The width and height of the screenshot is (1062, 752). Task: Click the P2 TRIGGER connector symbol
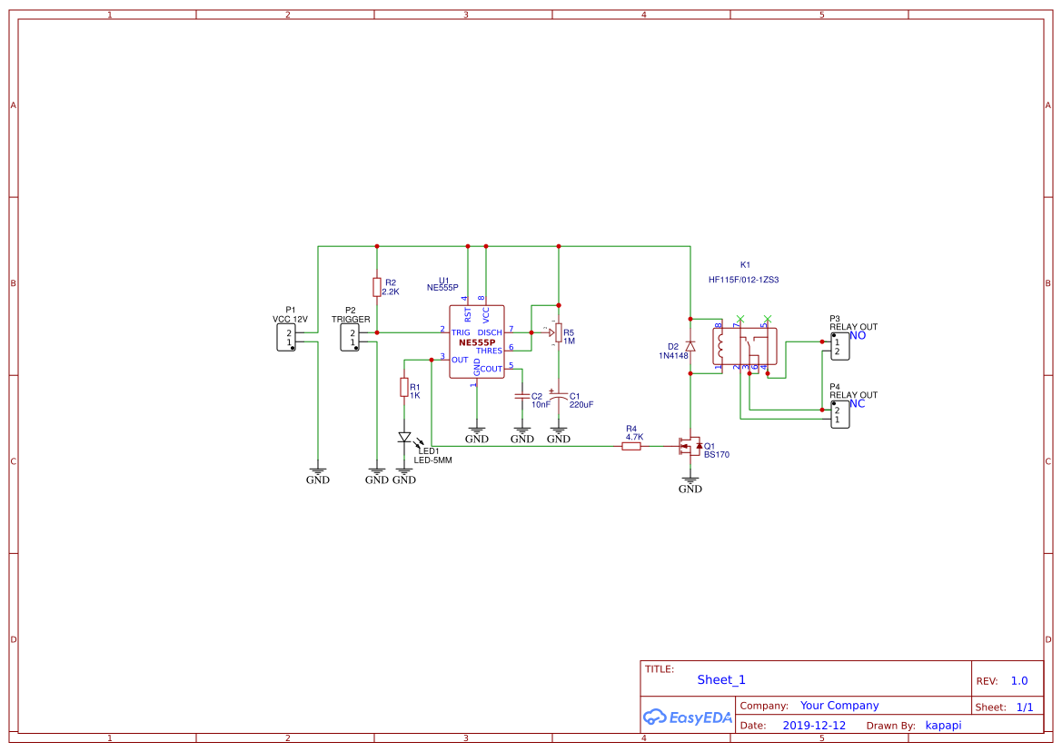[x=352, y=336]
